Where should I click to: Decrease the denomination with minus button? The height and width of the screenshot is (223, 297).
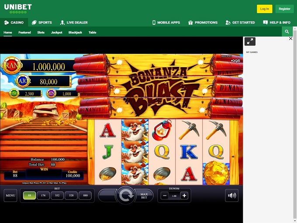click(x=165, y=196)
